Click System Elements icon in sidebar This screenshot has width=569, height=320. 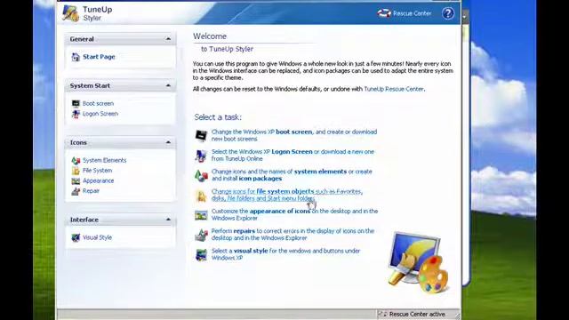tap(76, 160)
